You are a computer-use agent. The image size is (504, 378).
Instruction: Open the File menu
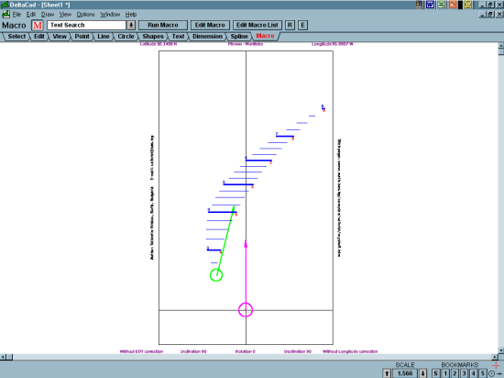[16, 15]
